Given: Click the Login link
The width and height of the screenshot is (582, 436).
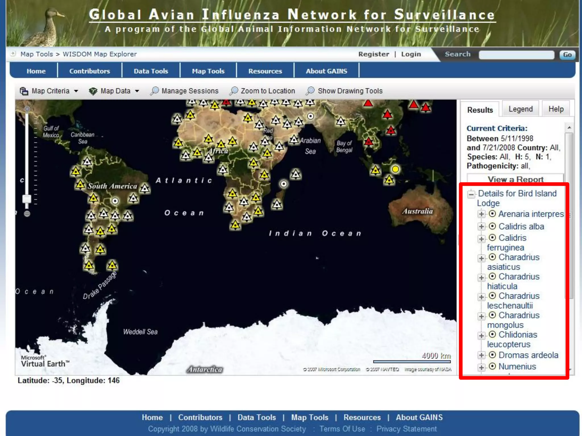Looking at the screenshot, I should tap(411, 54).
